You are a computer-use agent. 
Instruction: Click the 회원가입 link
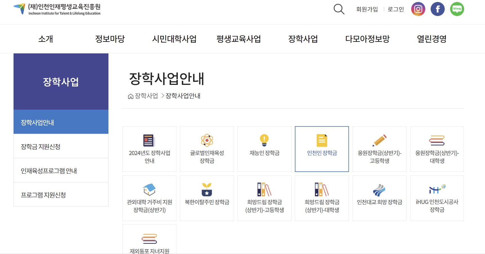click(x=367, y=9)
